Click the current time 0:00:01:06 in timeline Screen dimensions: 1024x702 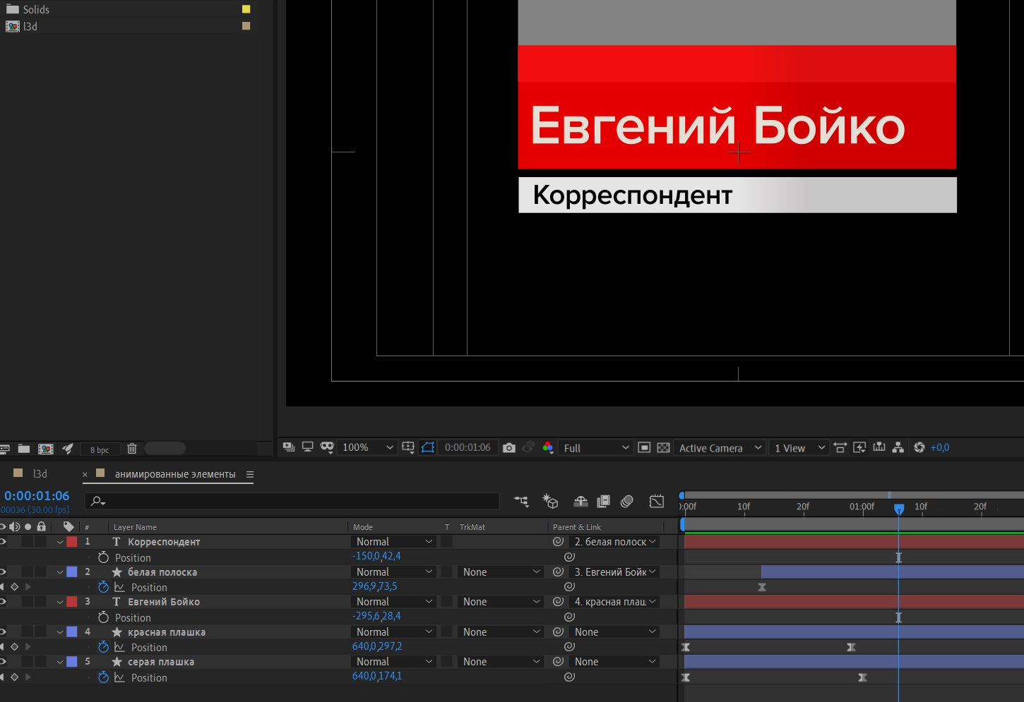(x=37, y=495)
